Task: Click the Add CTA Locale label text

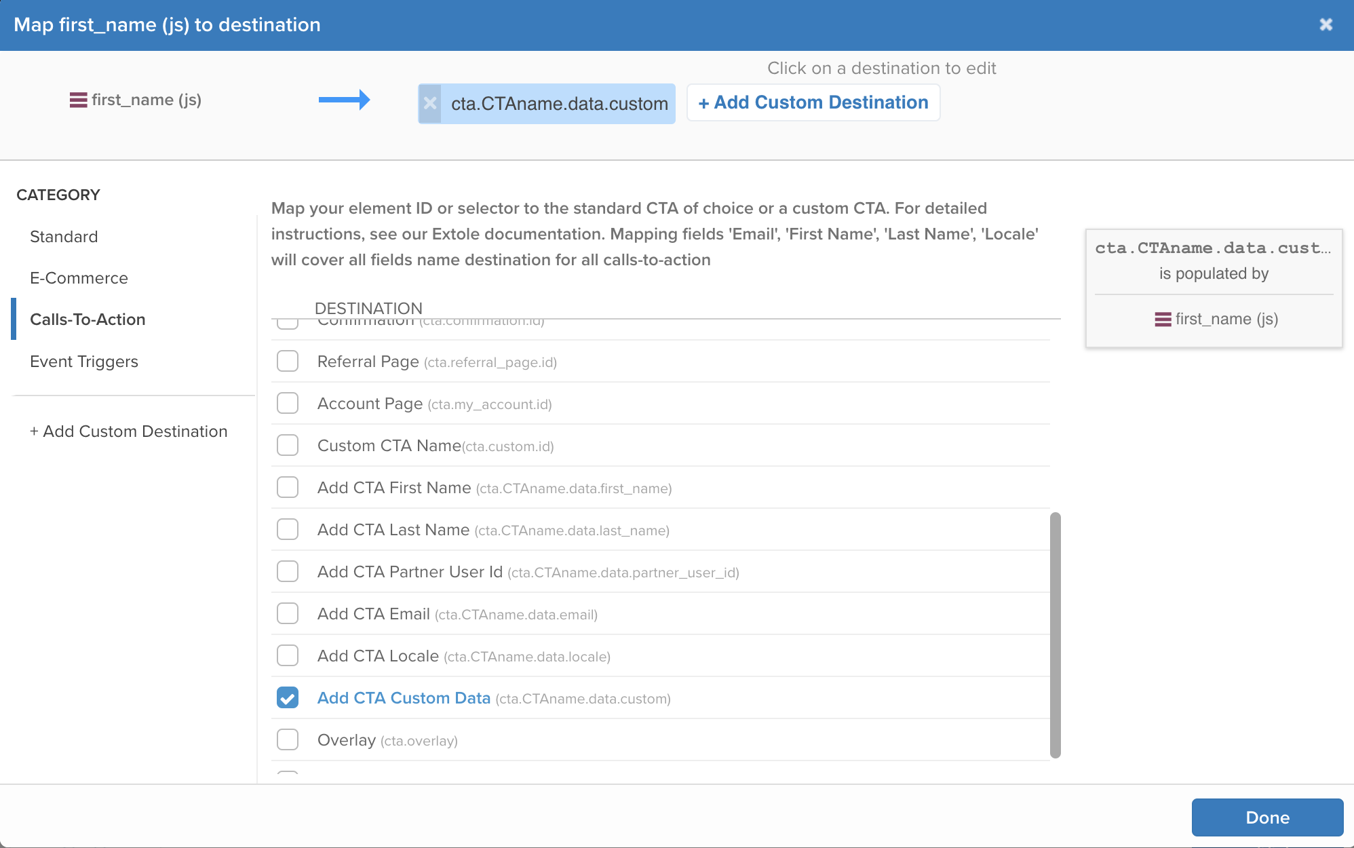Action: [x=378, y=656]
